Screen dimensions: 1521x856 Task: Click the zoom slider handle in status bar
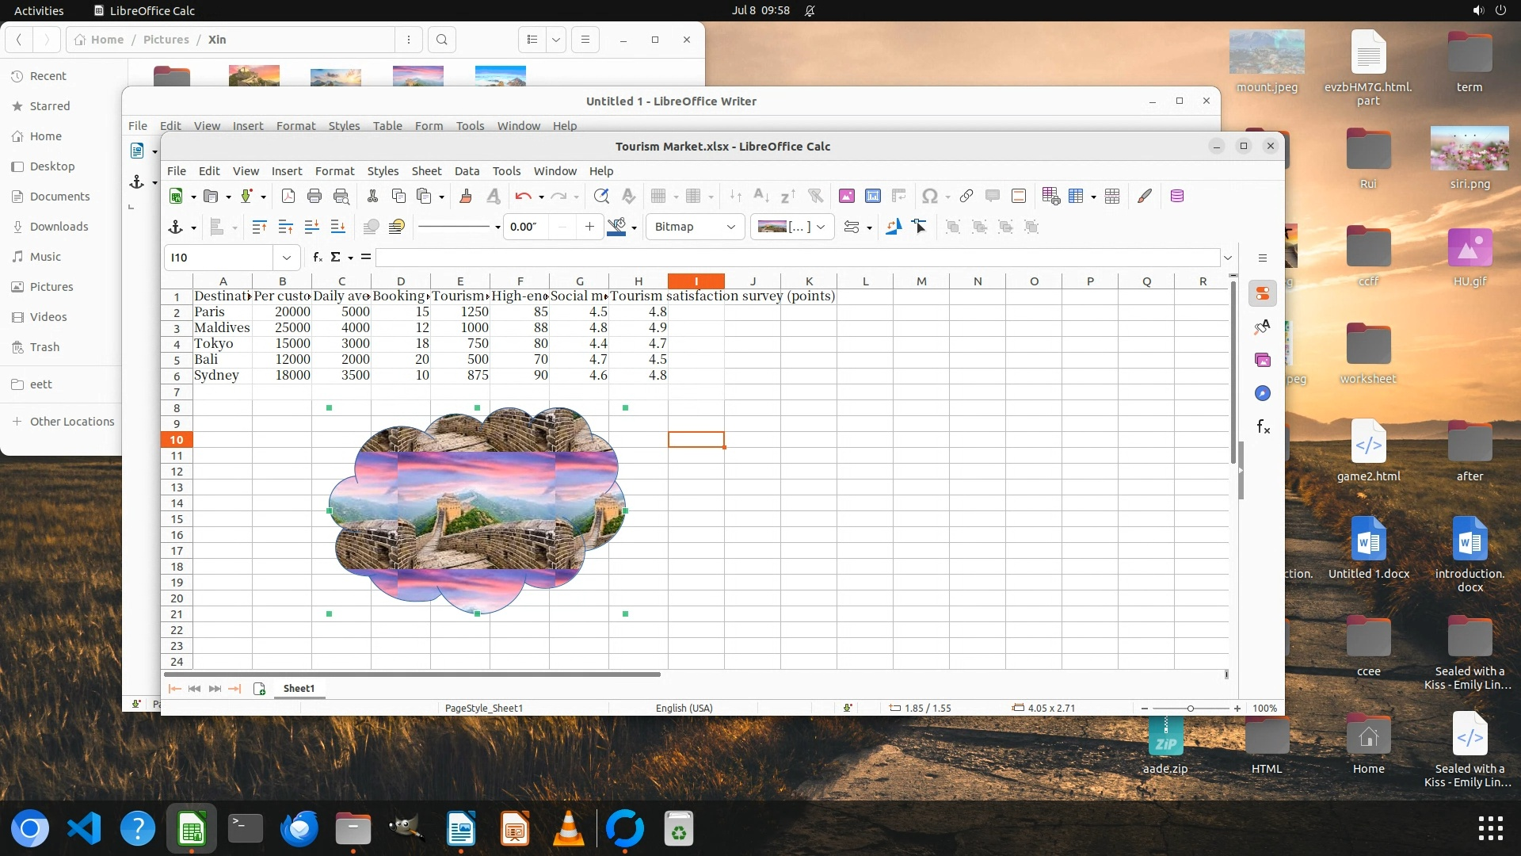tap(1190, 708)
